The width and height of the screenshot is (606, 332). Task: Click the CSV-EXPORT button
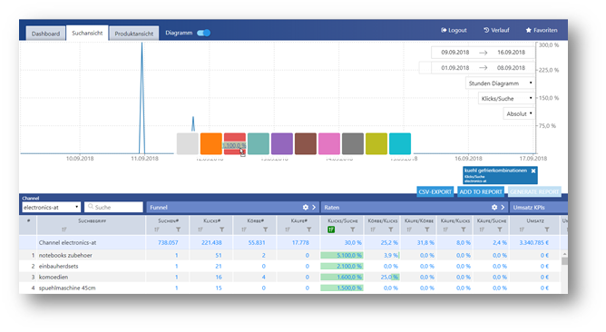click(435, 191)
